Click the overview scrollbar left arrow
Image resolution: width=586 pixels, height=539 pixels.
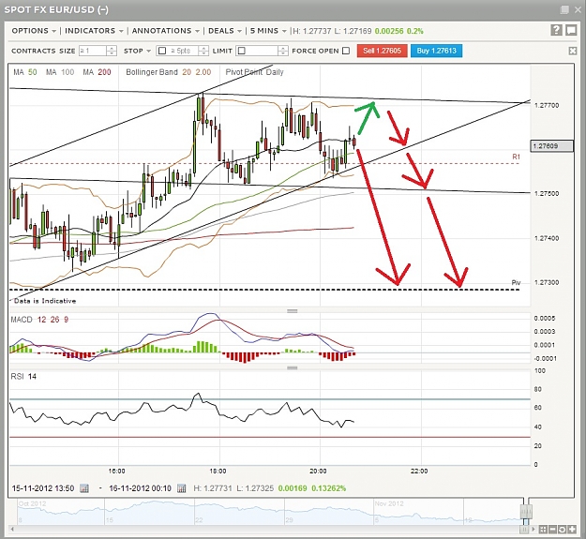click(13, 529)
